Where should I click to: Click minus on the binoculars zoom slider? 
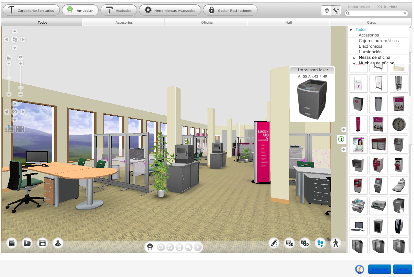21,94
